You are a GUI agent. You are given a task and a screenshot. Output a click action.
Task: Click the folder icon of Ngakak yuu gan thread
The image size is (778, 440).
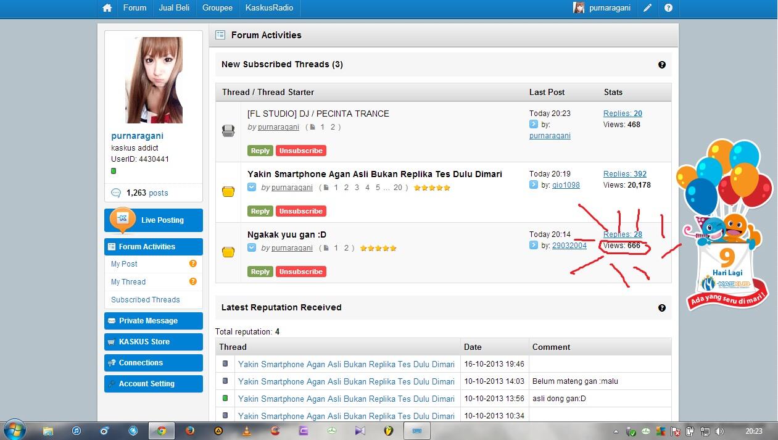tap(228, 252)
